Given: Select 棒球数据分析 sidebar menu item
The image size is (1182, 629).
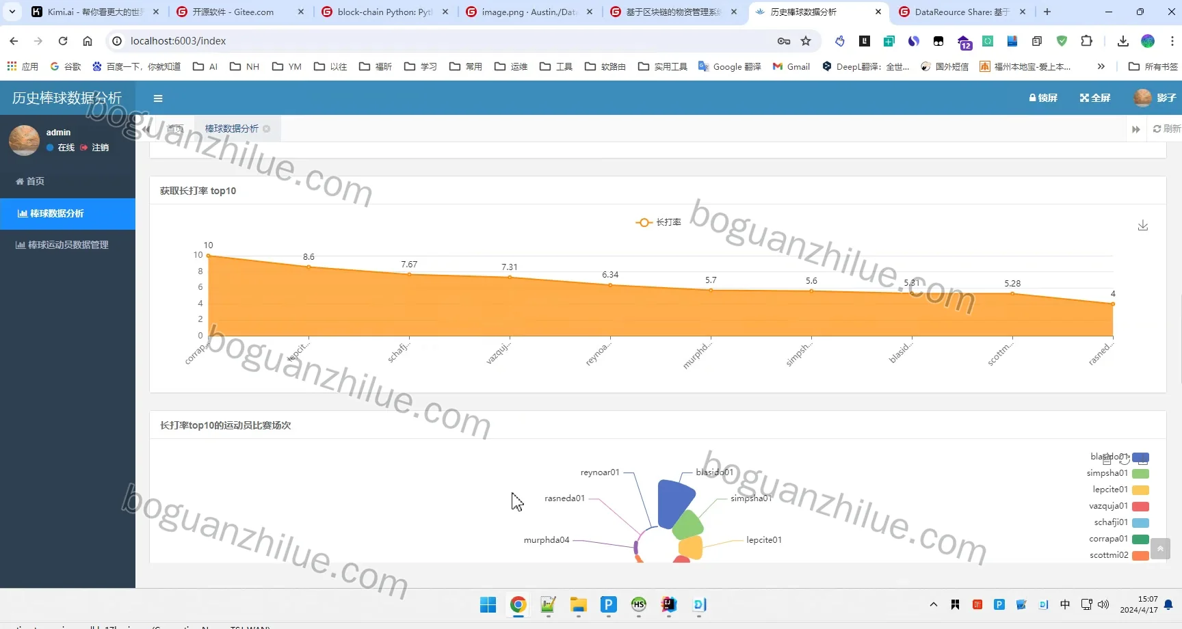Looking at the screenshot, I should coord(68,213).
